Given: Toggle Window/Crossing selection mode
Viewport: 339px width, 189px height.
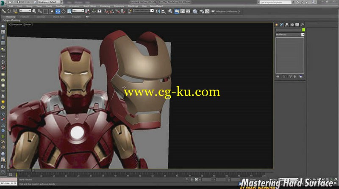Looking at the screenshot, I should tap(51, 11).
